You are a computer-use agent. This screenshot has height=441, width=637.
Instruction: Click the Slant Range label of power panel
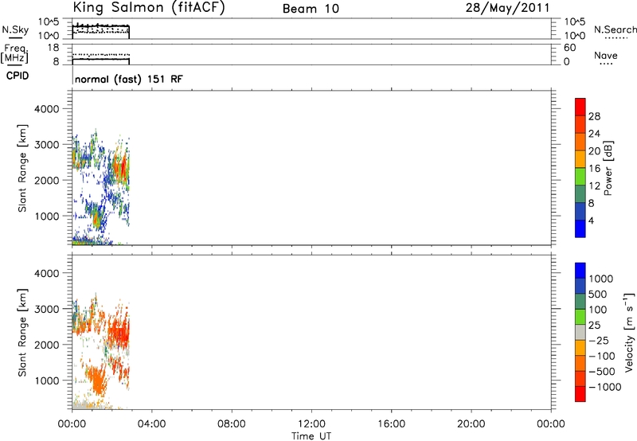pyautogui.click(x=22, y=168)
